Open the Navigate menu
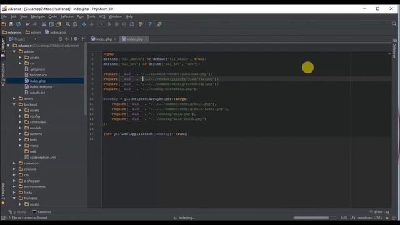 (37, 17)
